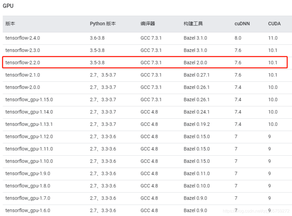
Task: Select the tensorflow_gpu-1.6.0 cell
Action: click(28, 211)
